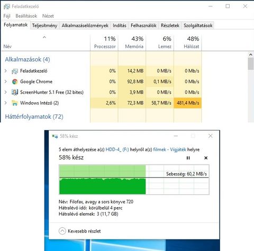Click the 481,4 Mb/s network cell
The width and height of the screenshot is (254, 251).
(x=187, y=103)
